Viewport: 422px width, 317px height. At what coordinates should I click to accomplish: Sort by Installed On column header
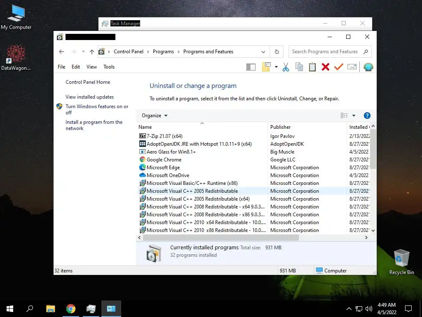pos(359,127)
